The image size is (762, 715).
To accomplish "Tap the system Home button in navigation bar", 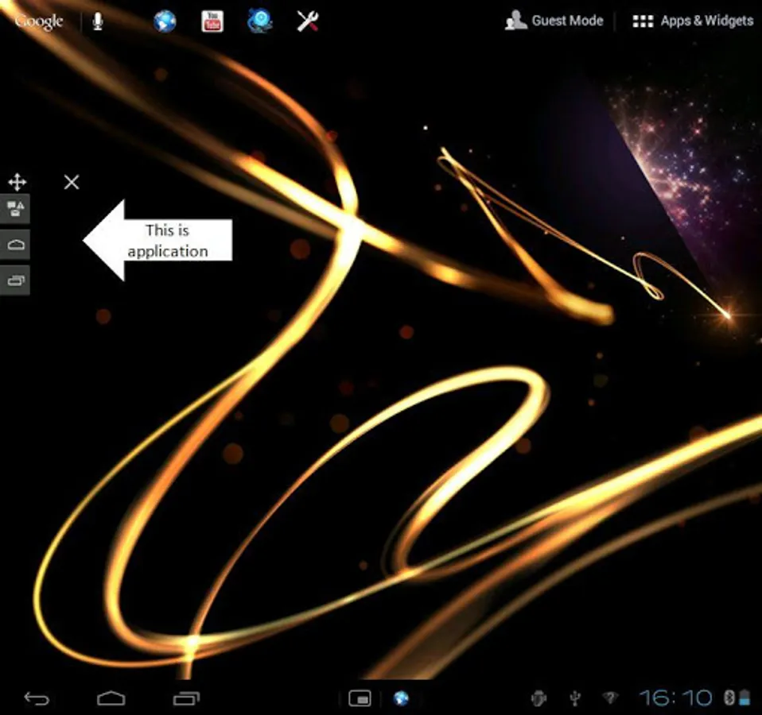I will [111, 698].
